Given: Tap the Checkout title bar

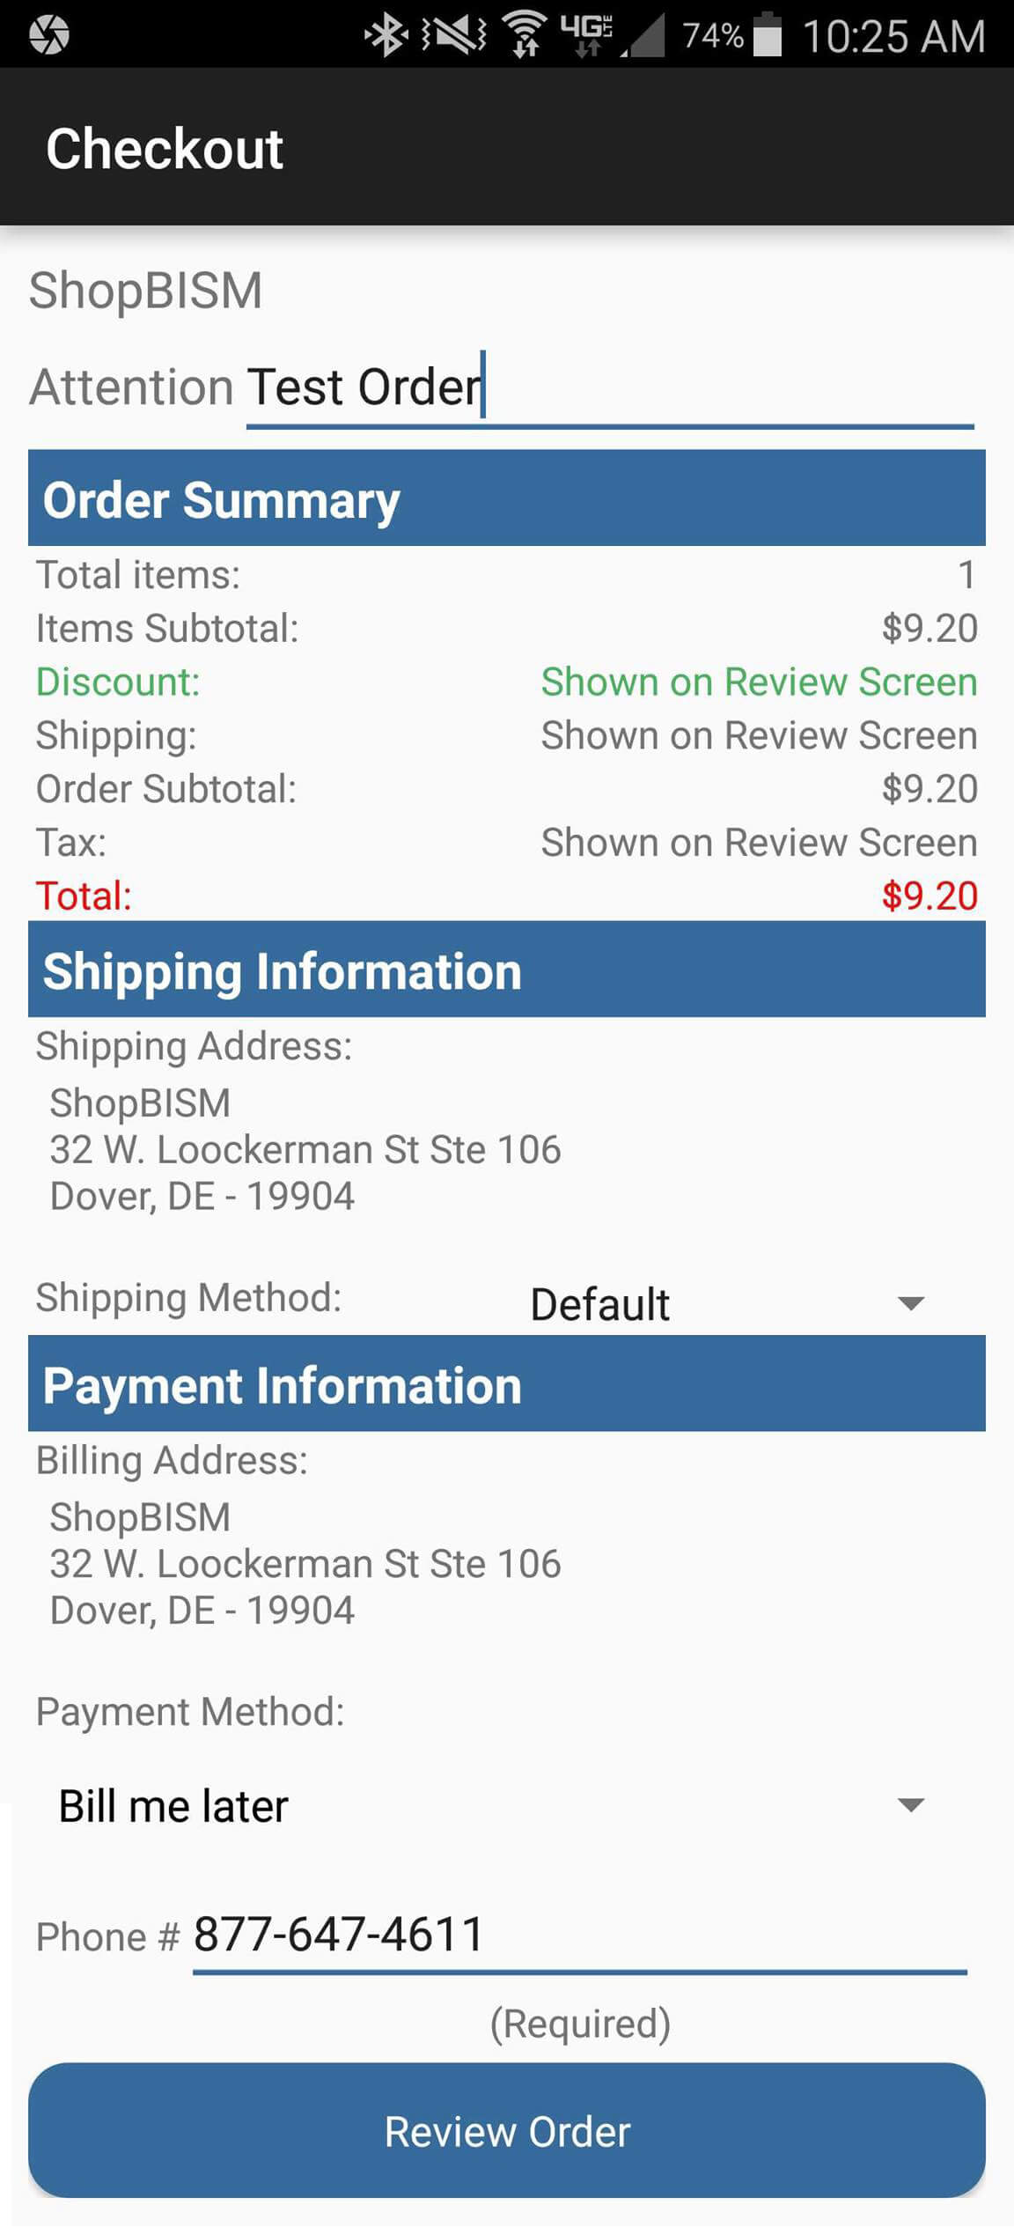Looking at the screenshot, I should pyautogui.click(x=506, y=147).
